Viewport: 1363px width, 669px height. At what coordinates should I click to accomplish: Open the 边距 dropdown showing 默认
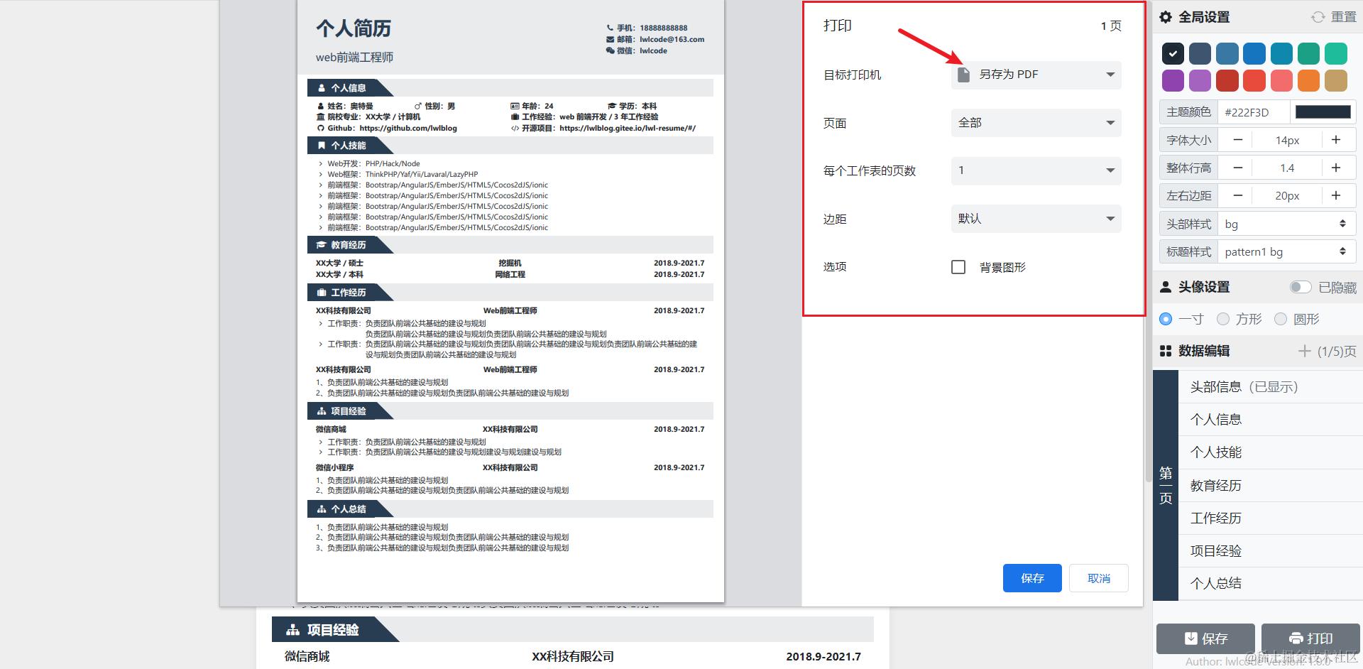(1036, 219)
